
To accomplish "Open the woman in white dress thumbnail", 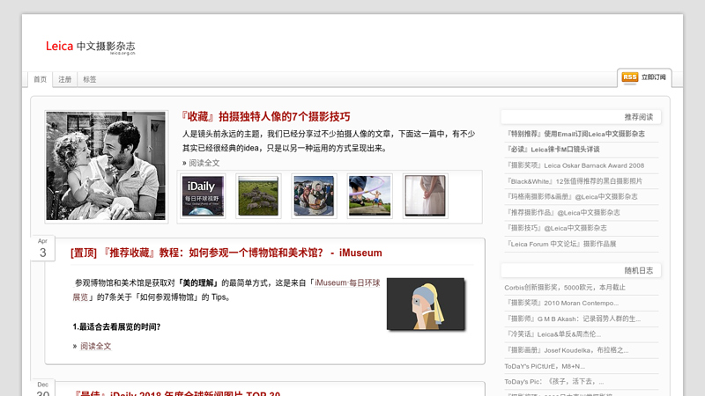I will pyautogui.click(x=426, y=195).
